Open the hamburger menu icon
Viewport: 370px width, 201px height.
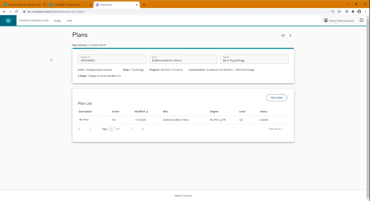pos(361,20)
